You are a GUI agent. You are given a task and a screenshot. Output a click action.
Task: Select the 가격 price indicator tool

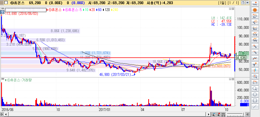coord(255,34)
